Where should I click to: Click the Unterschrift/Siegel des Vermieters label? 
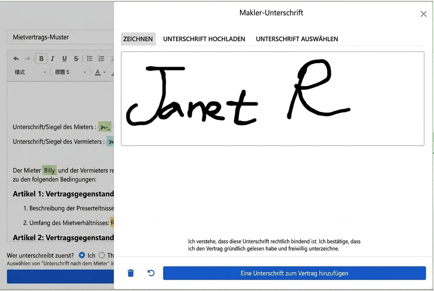59,141
